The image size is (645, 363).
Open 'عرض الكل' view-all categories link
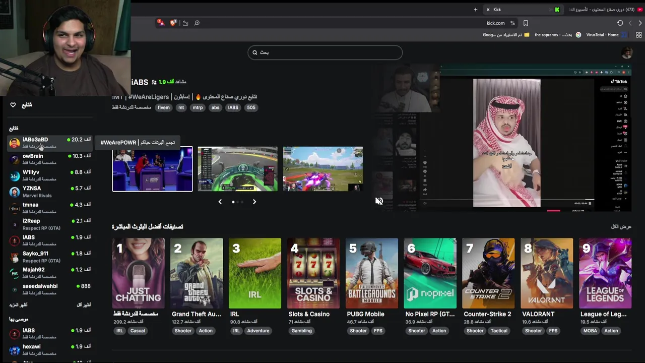pos(621,227)
